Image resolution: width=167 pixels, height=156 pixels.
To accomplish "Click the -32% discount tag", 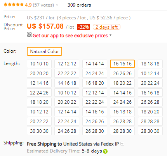I will [83, 27].
